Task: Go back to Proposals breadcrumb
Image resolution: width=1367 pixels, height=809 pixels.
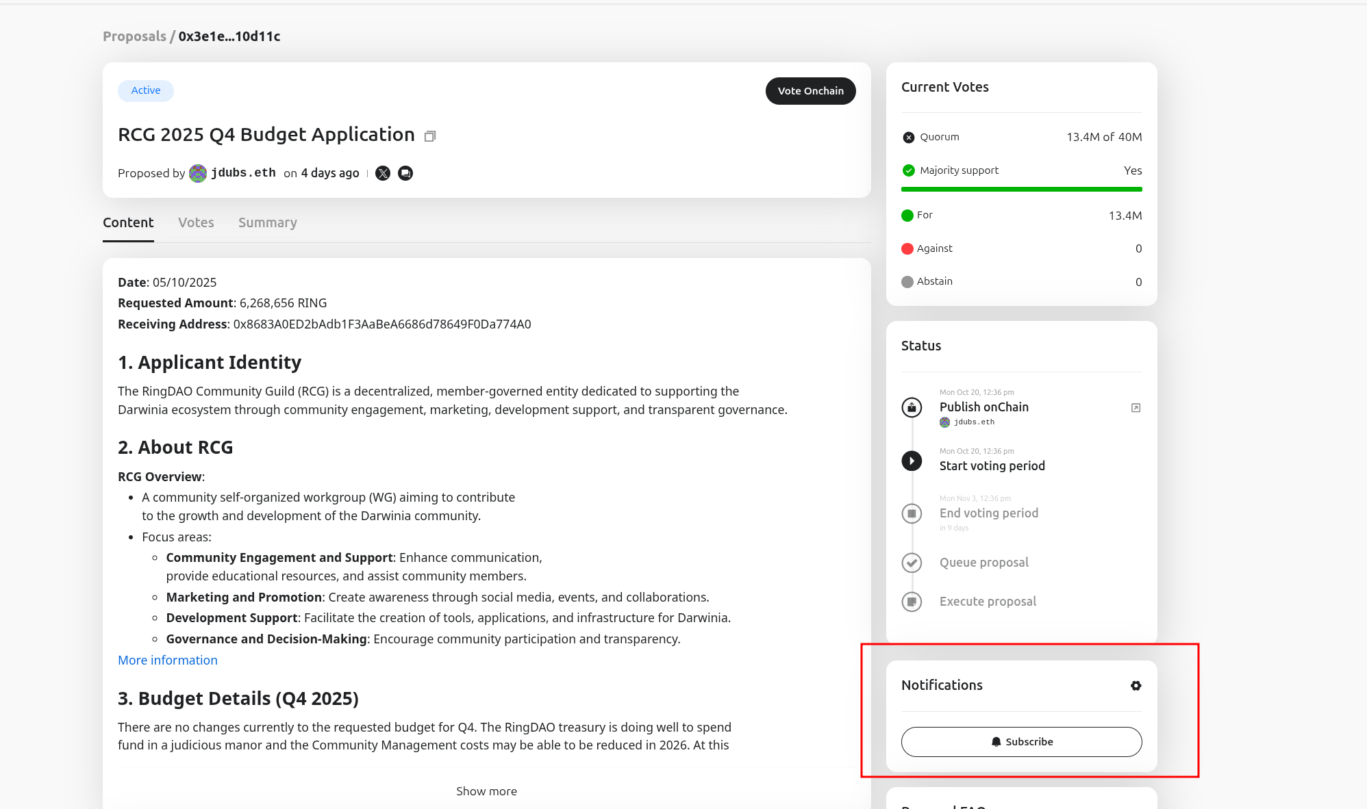Action: click(x=134, y=36)
